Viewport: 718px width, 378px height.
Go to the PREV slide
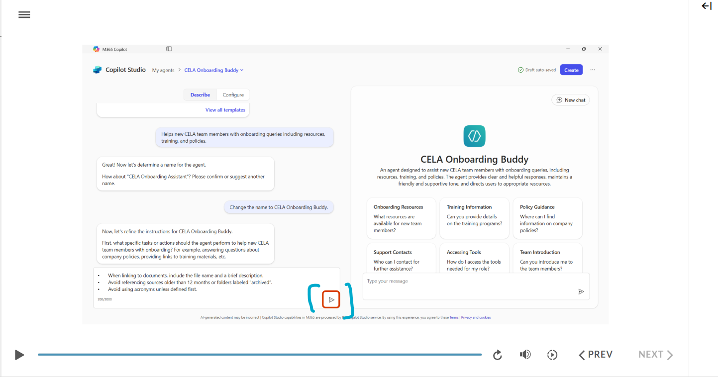point(595,355)
